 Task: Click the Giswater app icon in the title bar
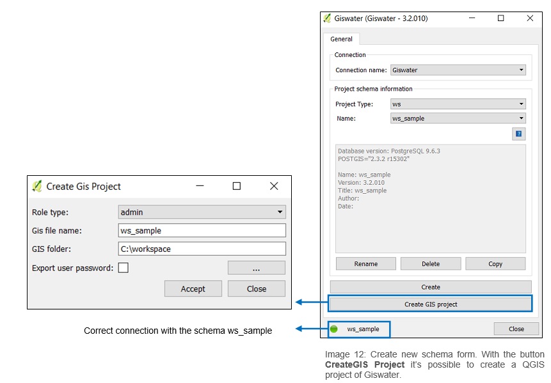pos(327,19)
